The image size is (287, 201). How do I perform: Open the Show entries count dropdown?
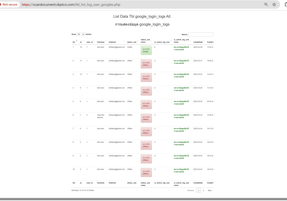pos(81,34)
